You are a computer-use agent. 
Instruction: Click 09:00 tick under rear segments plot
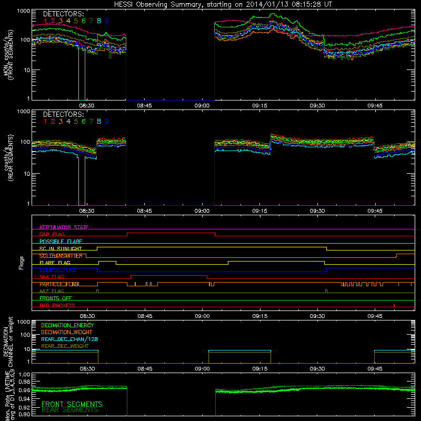(202, 211)
